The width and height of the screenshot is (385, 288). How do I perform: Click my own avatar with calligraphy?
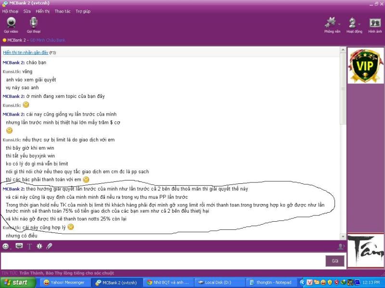(366, 250)
